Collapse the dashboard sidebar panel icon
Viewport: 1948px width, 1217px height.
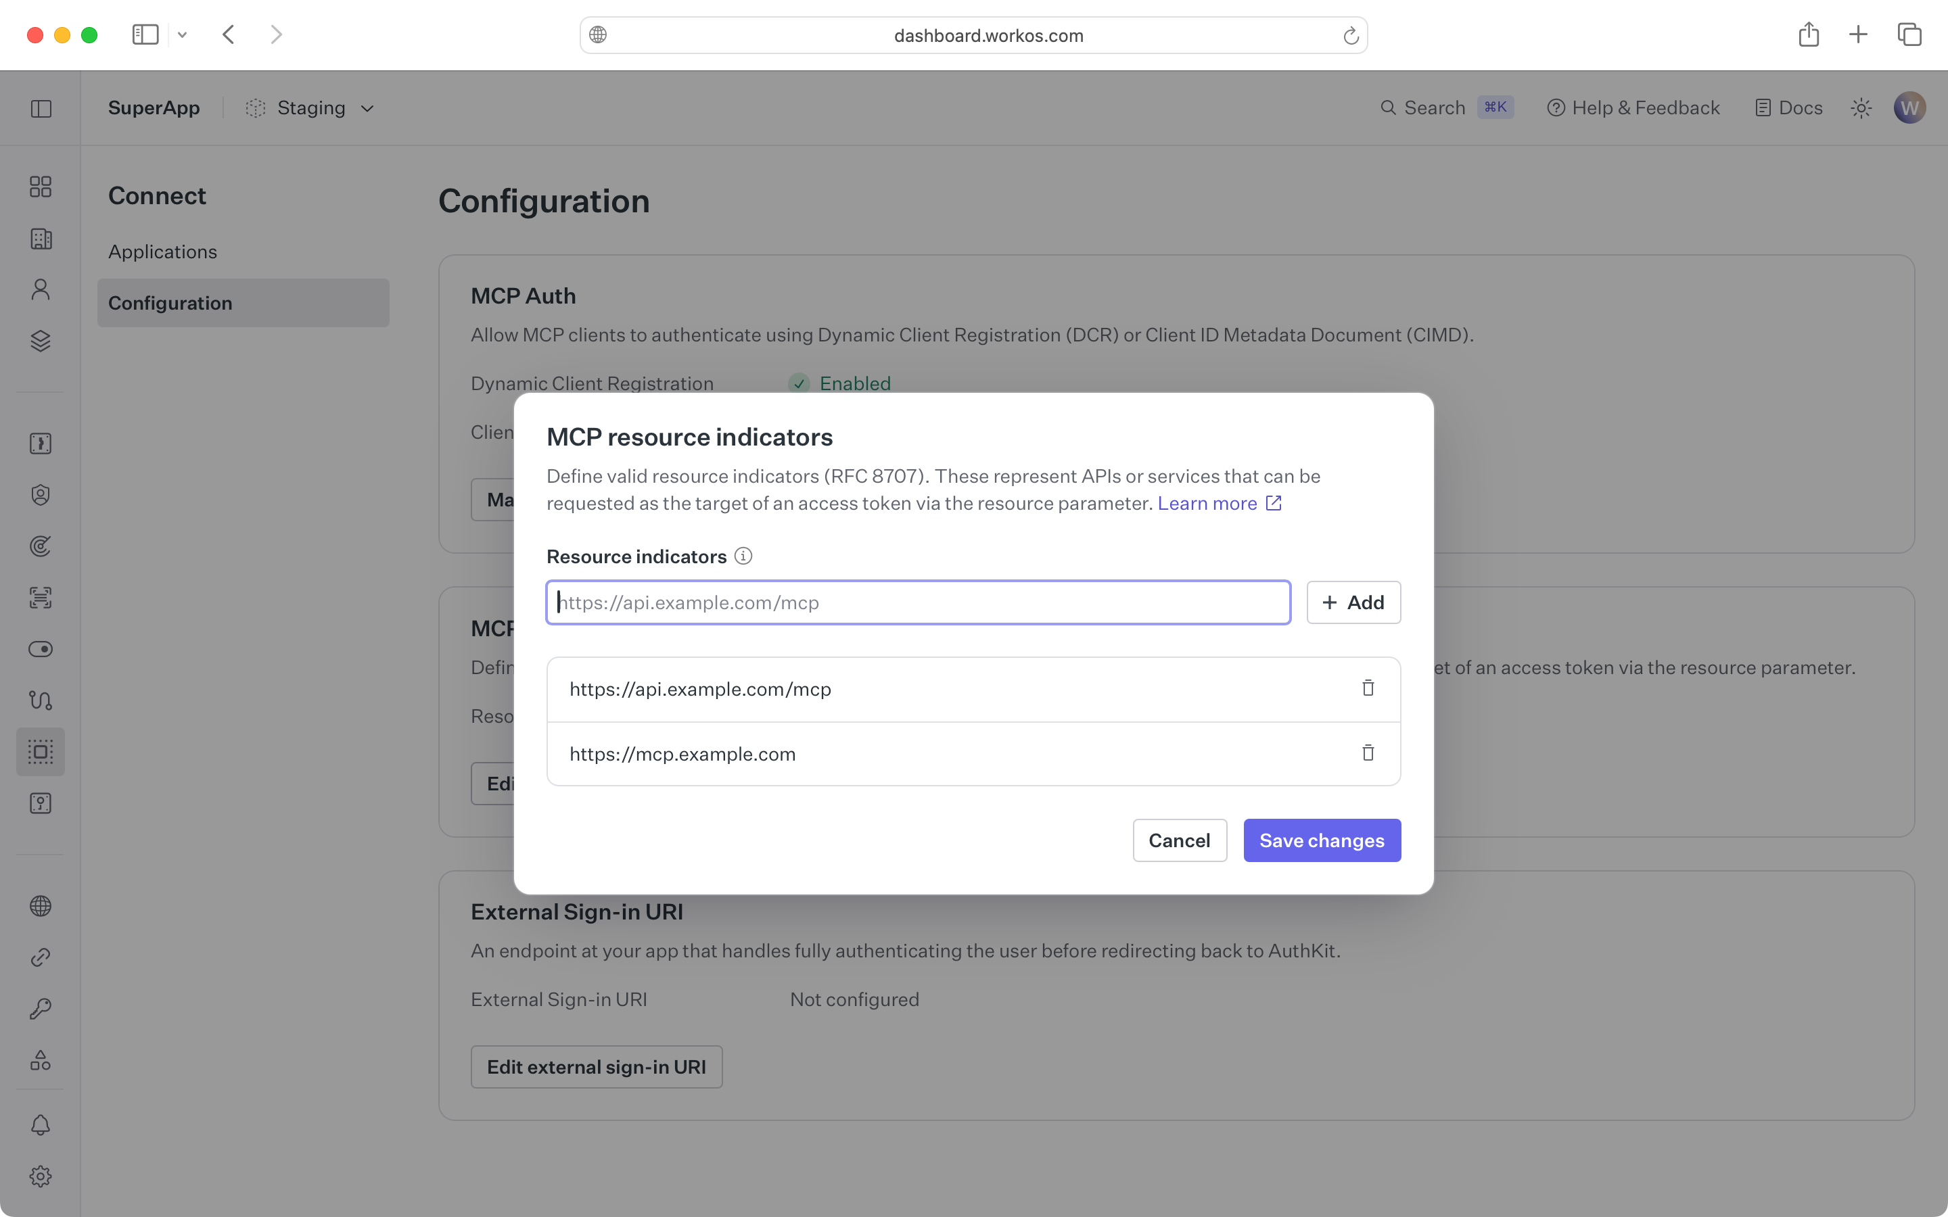click(41, 109)
